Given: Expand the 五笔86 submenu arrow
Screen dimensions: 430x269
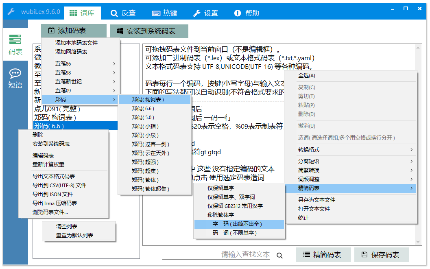Looking at the screenshot, I should [x=114, y=63].
